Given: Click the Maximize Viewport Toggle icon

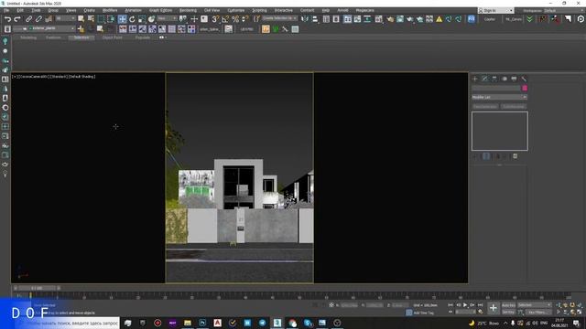Looking at the screenshot, I should pyautogui.click(x=580, y=312).
